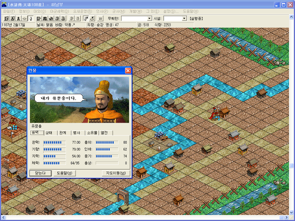
Task: Minimize the game window
Action: point(277,5)
